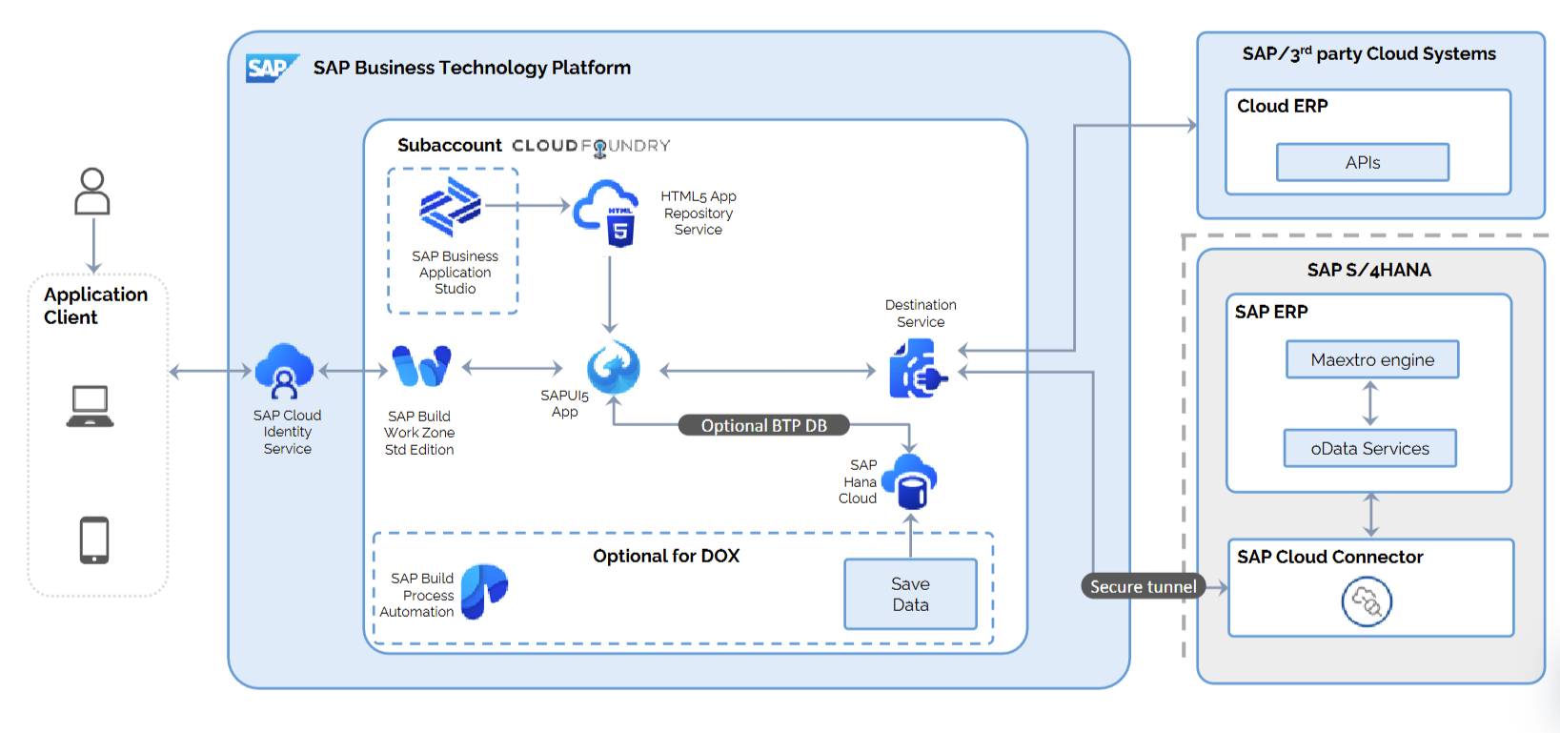Click the SAP Cloud Identity Service icon
Viewport: 1560px width, 733px height.
pos(284,372)
